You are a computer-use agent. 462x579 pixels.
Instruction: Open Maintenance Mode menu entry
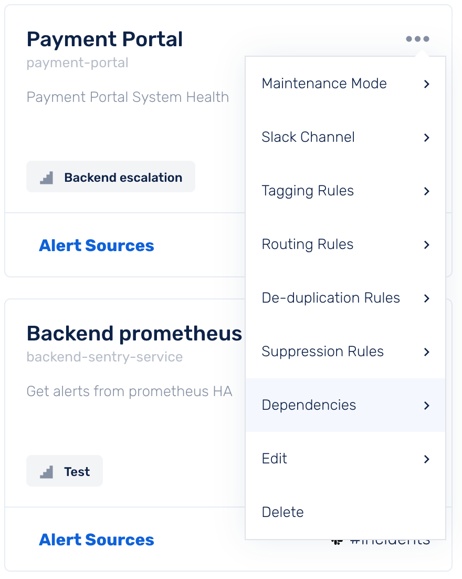coord(345,84)
